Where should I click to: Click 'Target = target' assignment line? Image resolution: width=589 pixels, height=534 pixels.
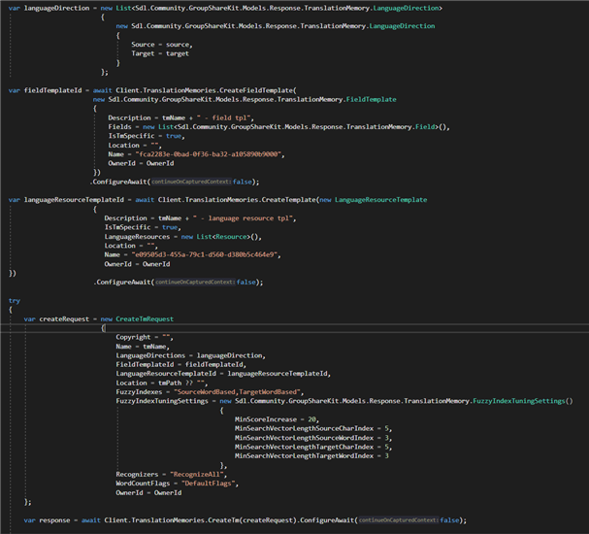160,53
